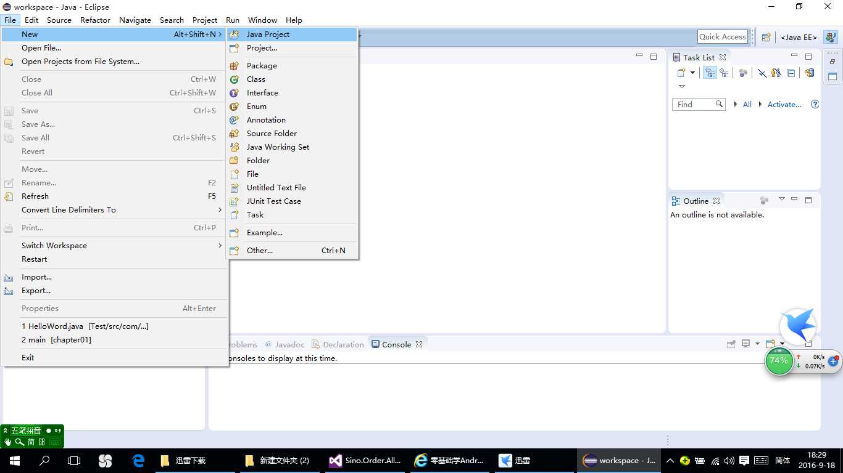Toggle Categorized presentation in Task List
The image size is (843, 473).
[x=710, y=73]
